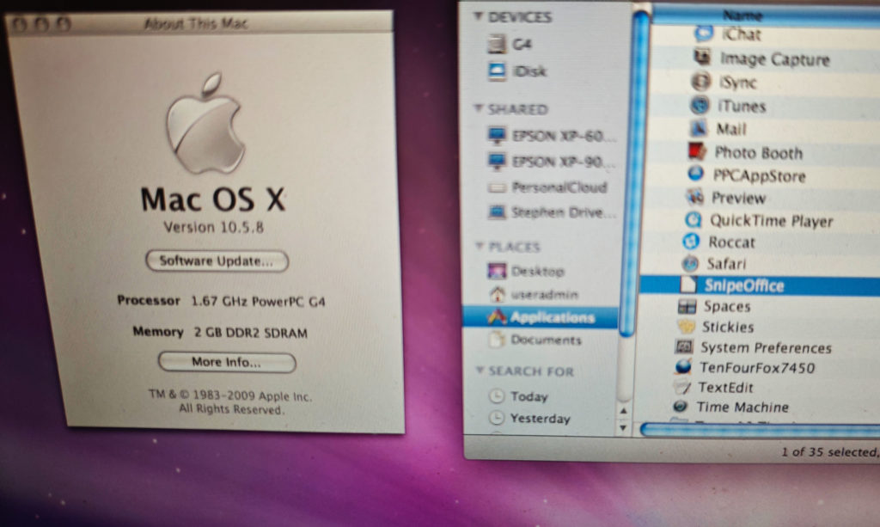The height and width of the screenshot is (527, 880).
Task: Collapse the SEARCH FOR section
Action: click(479, 371)
